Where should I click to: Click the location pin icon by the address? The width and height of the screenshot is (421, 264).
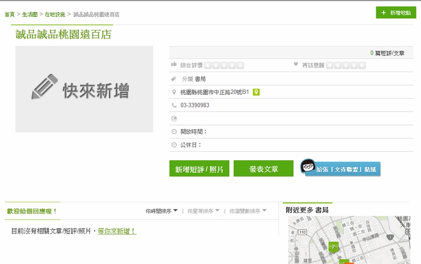(x=174, y=92)
